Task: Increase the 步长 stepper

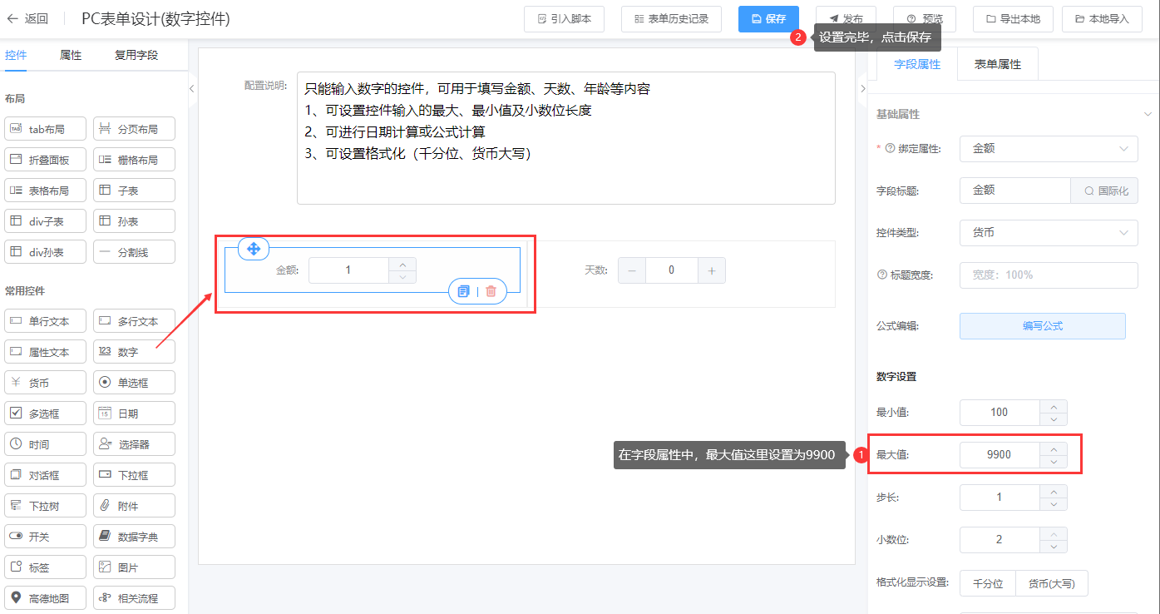Action: tap(1054, 491)
